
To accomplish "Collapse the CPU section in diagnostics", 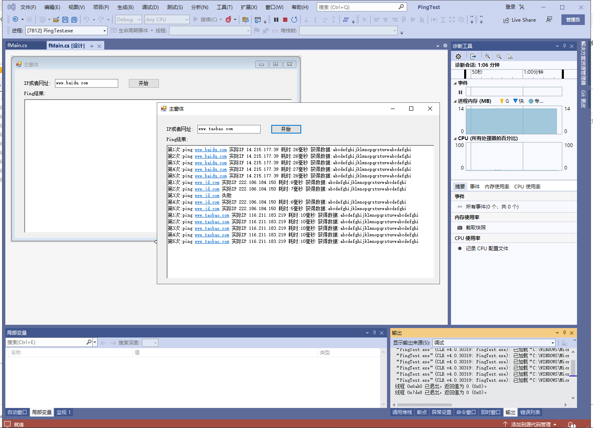I will 455,138.
